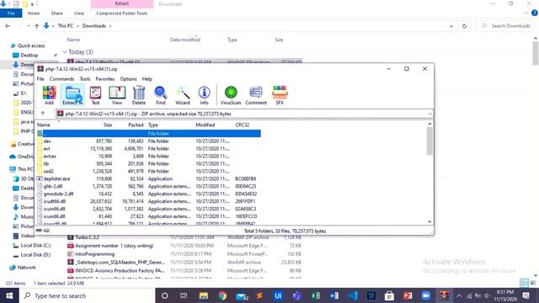Collapse the Today (3) group

click(x=65, y=52)
